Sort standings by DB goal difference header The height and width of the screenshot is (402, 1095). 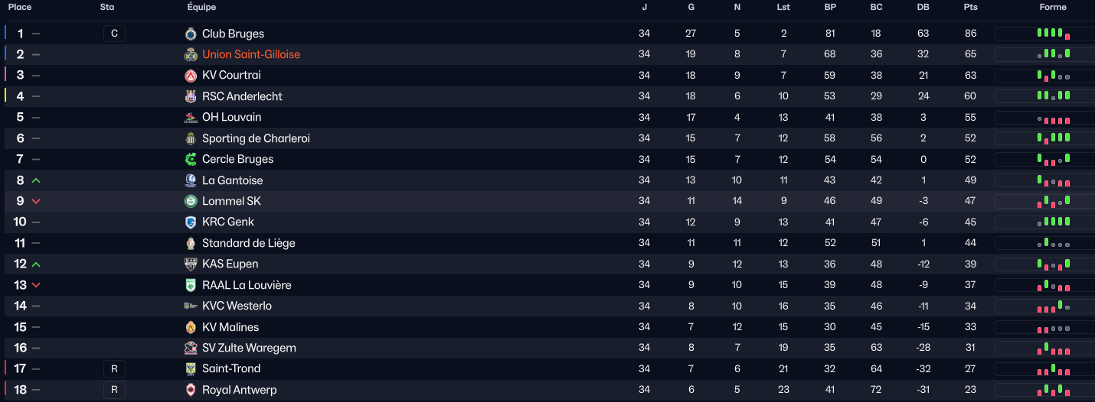click(x=923, y=7)
